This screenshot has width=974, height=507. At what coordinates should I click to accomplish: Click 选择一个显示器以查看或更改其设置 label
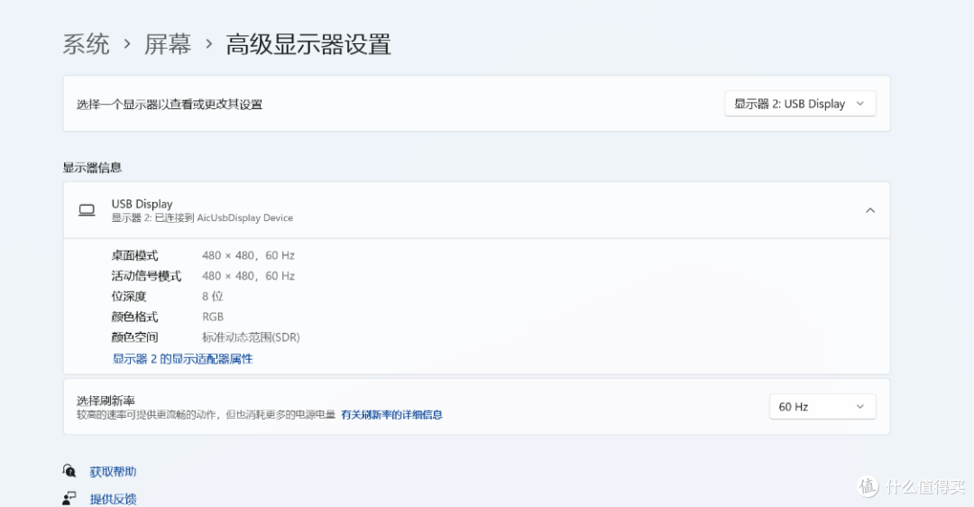170,105
